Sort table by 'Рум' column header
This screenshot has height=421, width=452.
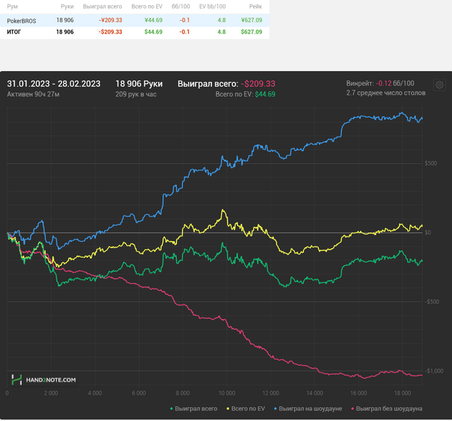[12, 6]
